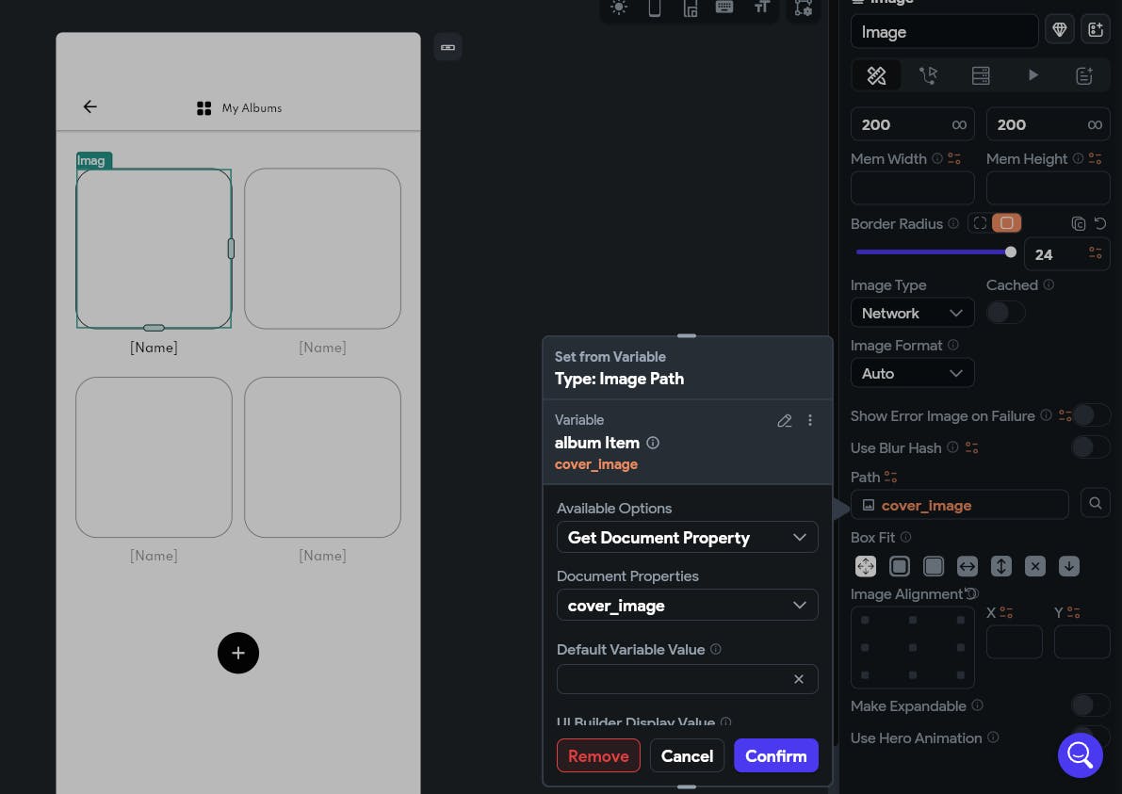1122x794 pixels.
Task: Select the phone device preview icon
Action: click(654, 8)
